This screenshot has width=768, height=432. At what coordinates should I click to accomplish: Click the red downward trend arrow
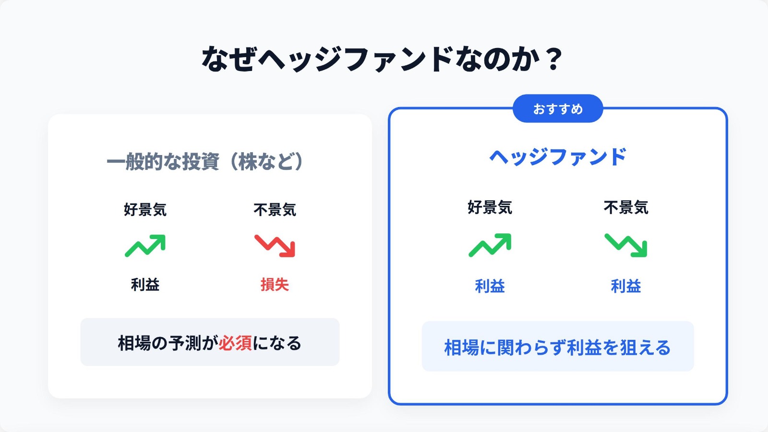click(x=275, y=246)
